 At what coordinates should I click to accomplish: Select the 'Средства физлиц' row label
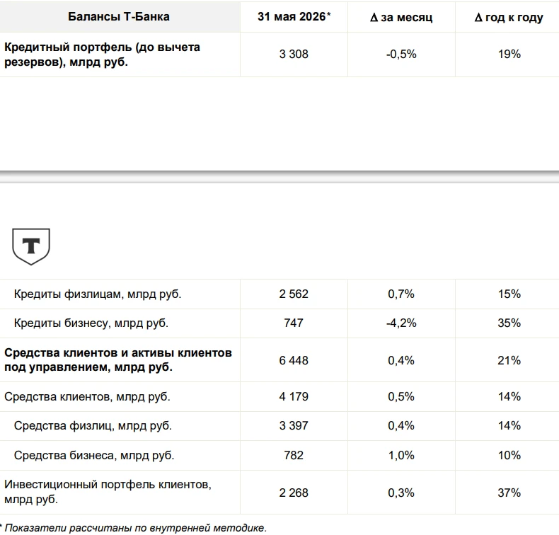pos(93,425)
